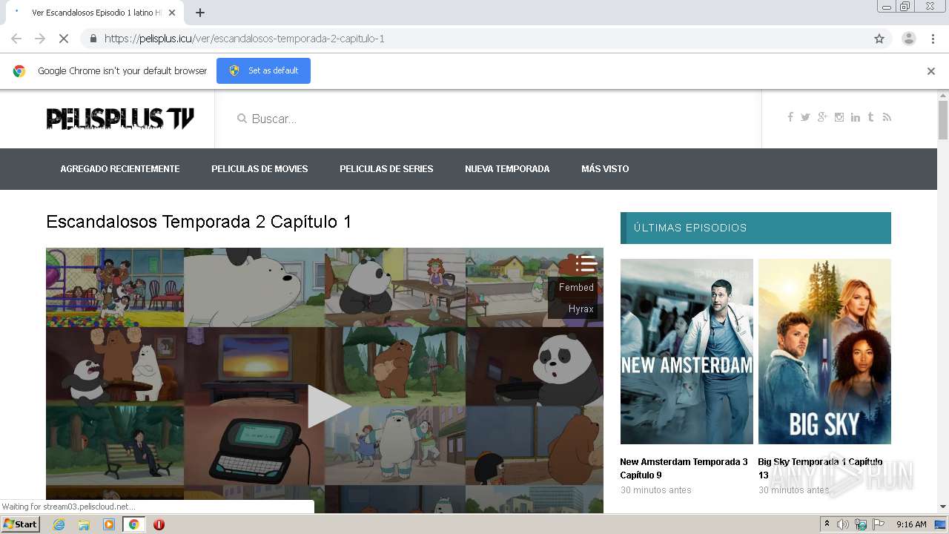Click the Set as default button
This screenshot has height=534, width=949.
tap(263, 70)
